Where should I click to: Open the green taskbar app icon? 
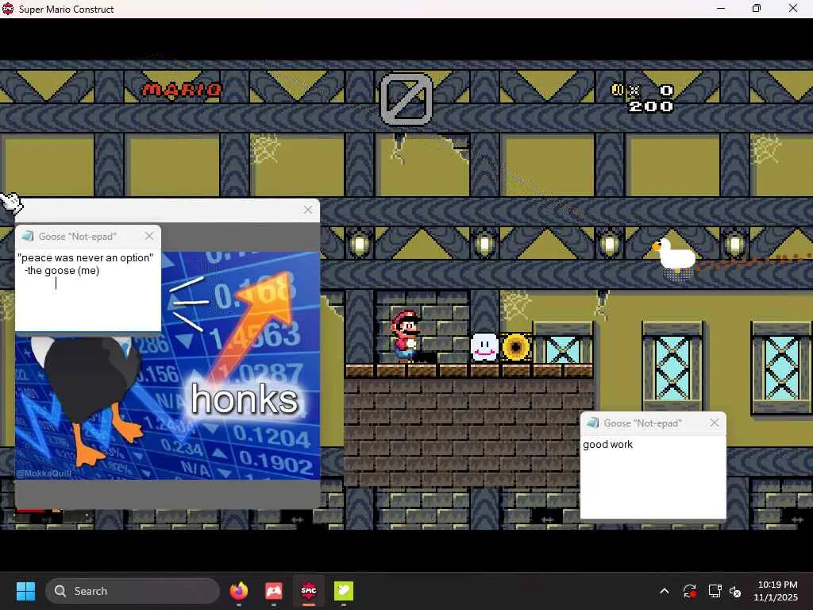point(343,591)
